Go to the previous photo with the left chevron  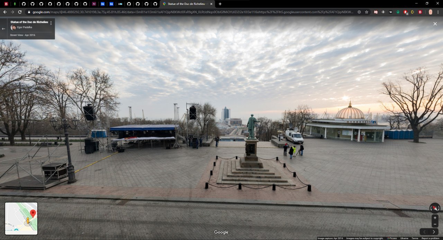coord(425,232)
